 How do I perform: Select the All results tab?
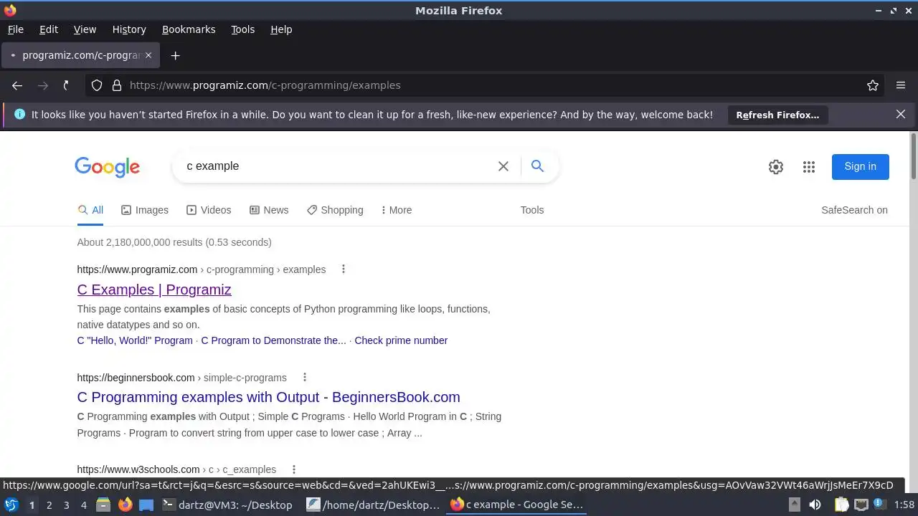pos(90,210)
